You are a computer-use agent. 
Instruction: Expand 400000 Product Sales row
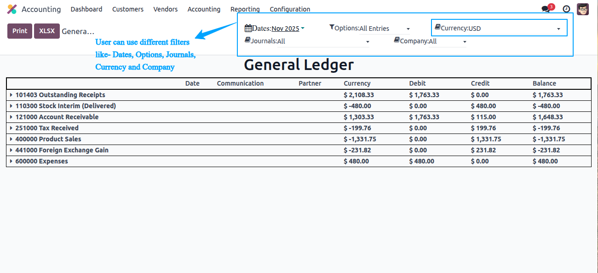(11, 139)
